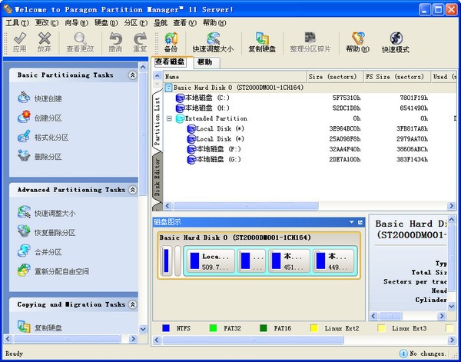Screen dimensions: 461x362
Task: Select the Partition List vertical tab
Action: [158, 121]
